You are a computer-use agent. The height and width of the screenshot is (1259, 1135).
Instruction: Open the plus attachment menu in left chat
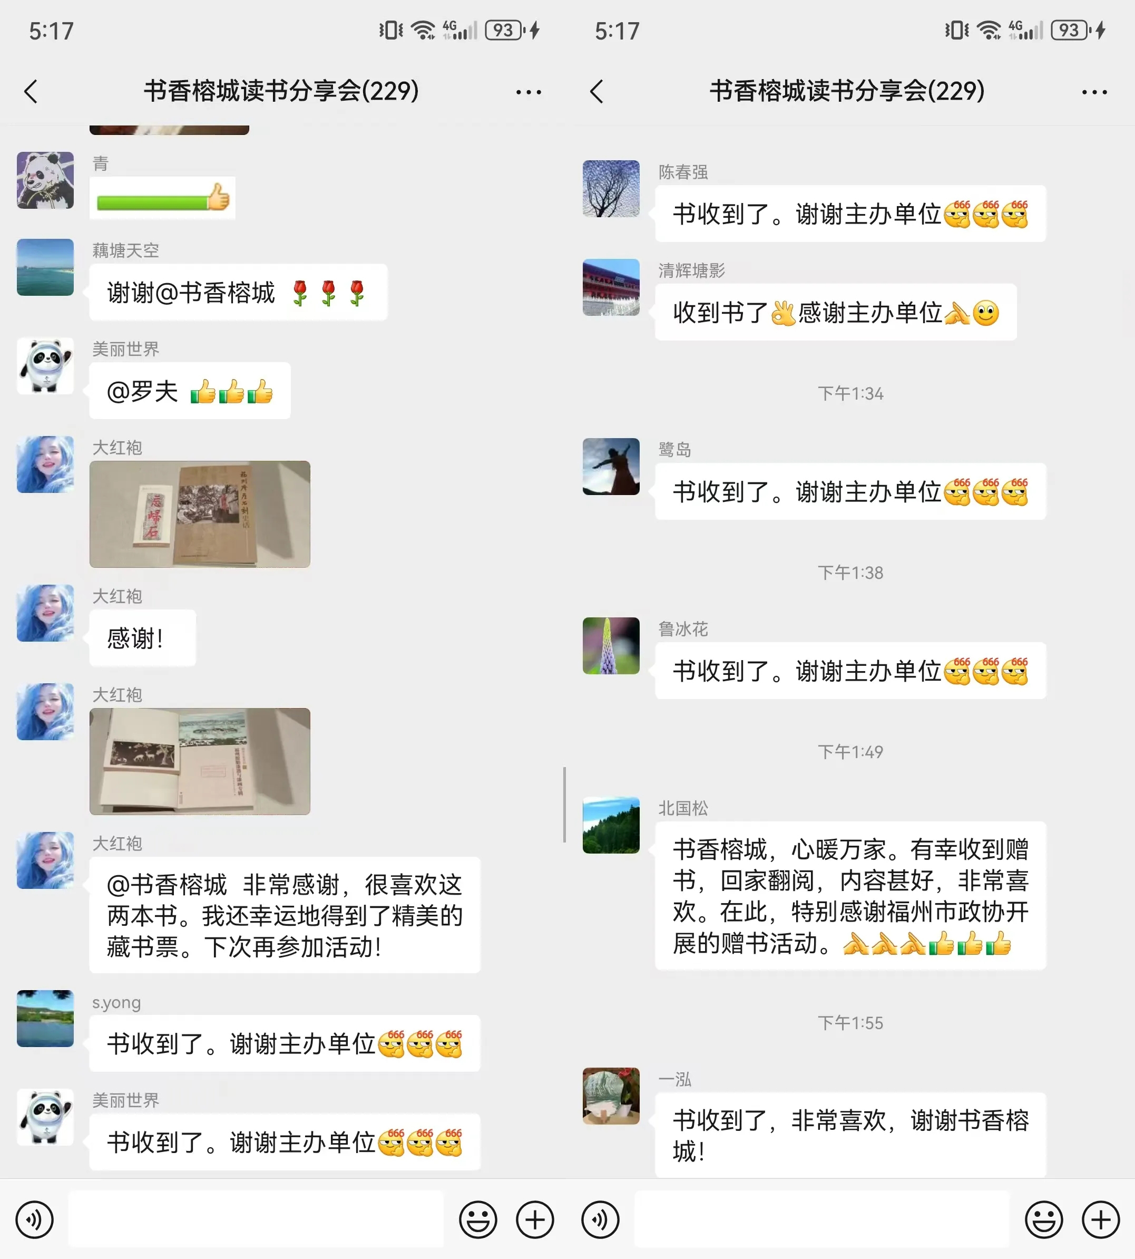(534, 1219)
